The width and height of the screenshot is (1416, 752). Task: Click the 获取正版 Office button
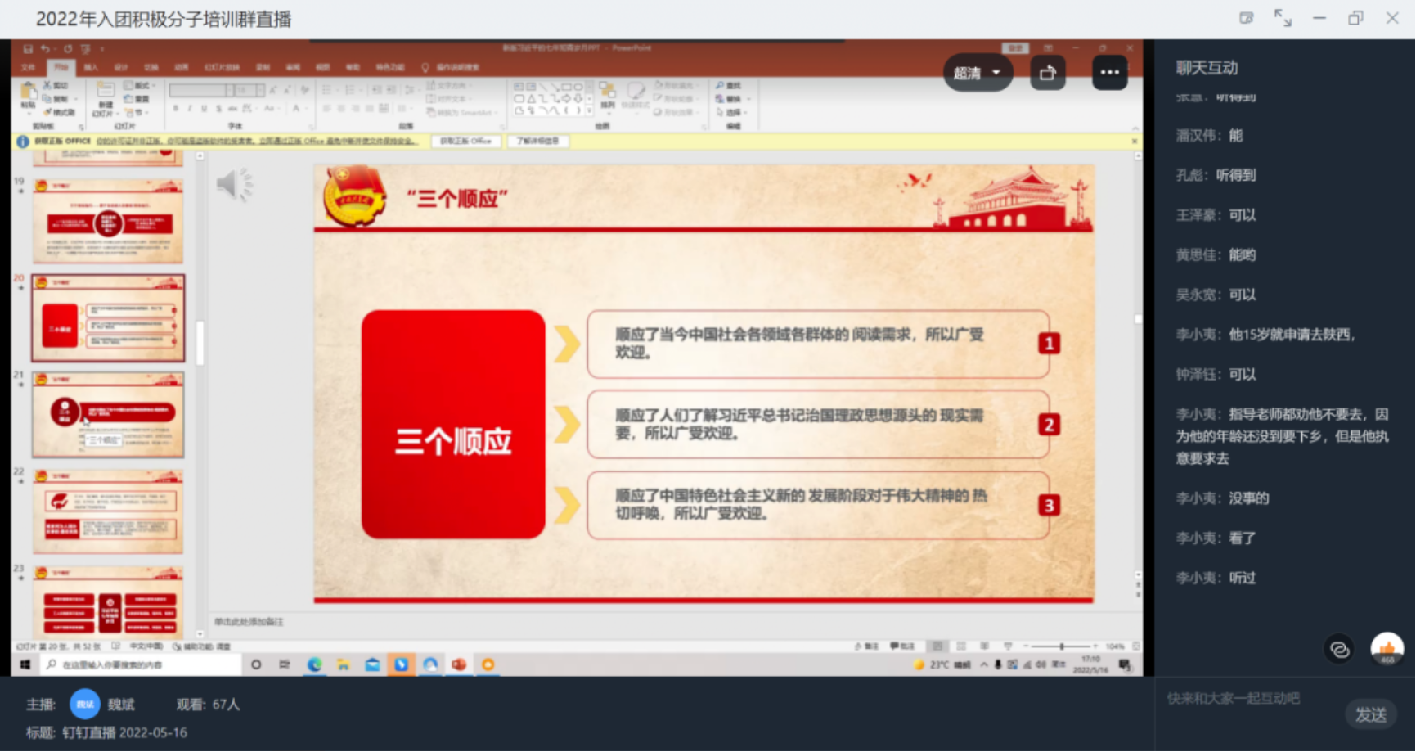point(465,142)
